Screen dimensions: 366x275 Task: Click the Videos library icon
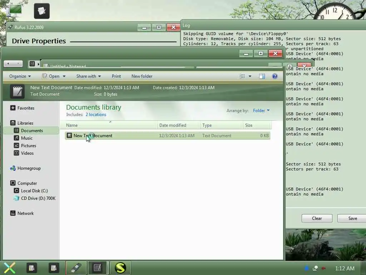pos(16,153)
